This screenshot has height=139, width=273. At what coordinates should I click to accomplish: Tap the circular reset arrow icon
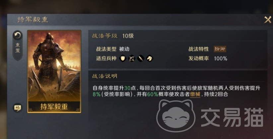pyautogui.click(x=18, y=35)
